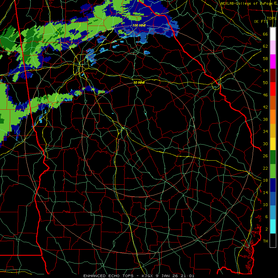Click the magenta swatch between 54 and 58
Image resolution: width=278 pixels, height=278 pixels.
(x=273, y=61)
